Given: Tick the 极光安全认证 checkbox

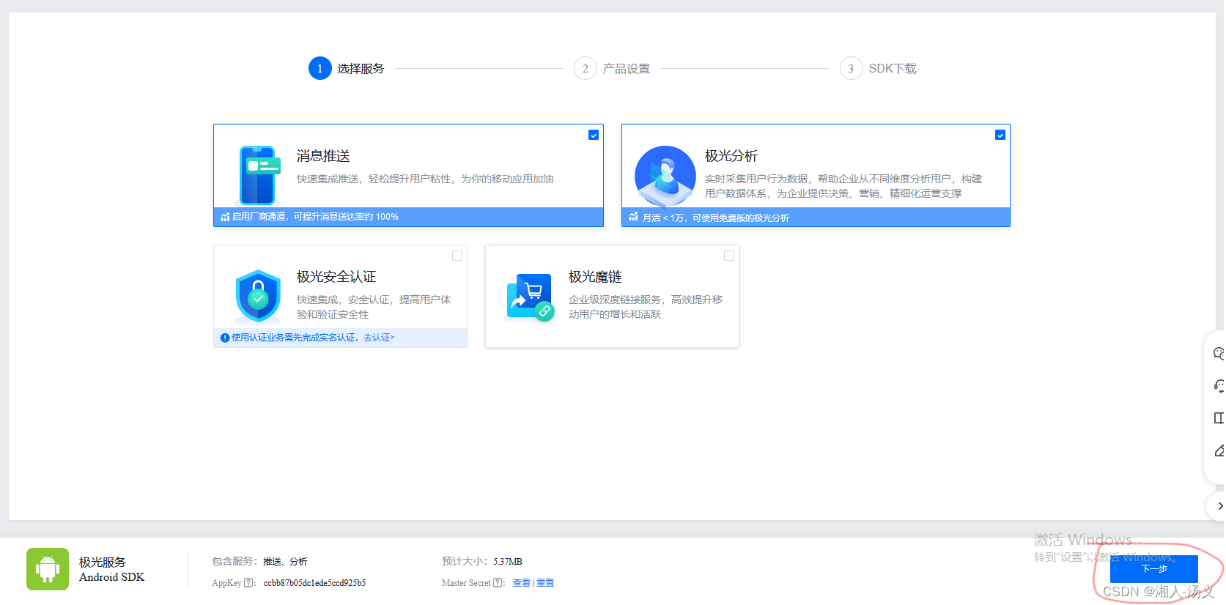Looking at the screenshot, I should tap(457, 256).
